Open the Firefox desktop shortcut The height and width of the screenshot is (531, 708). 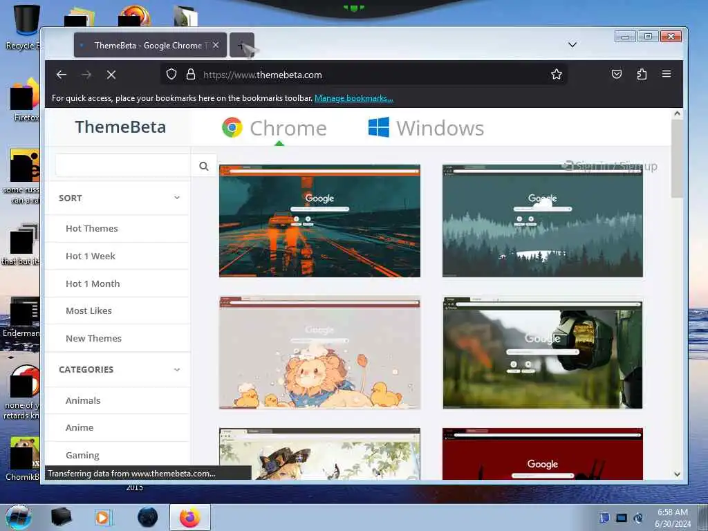24,100
